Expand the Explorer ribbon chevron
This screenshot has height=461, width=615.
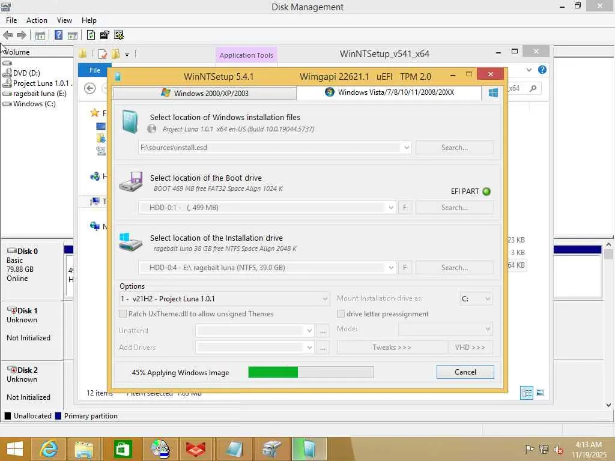tap(529, 70)
